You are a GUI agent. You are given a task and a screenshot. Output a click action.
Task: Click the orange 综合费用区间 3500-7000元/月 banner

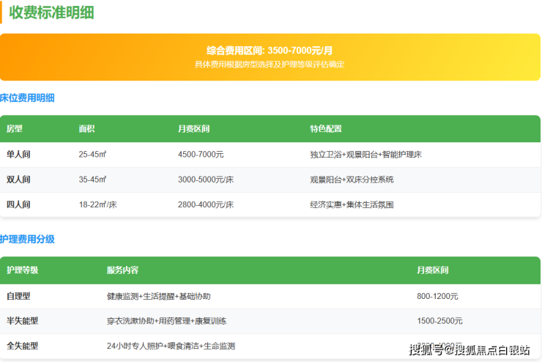click(x=270, y=56)
